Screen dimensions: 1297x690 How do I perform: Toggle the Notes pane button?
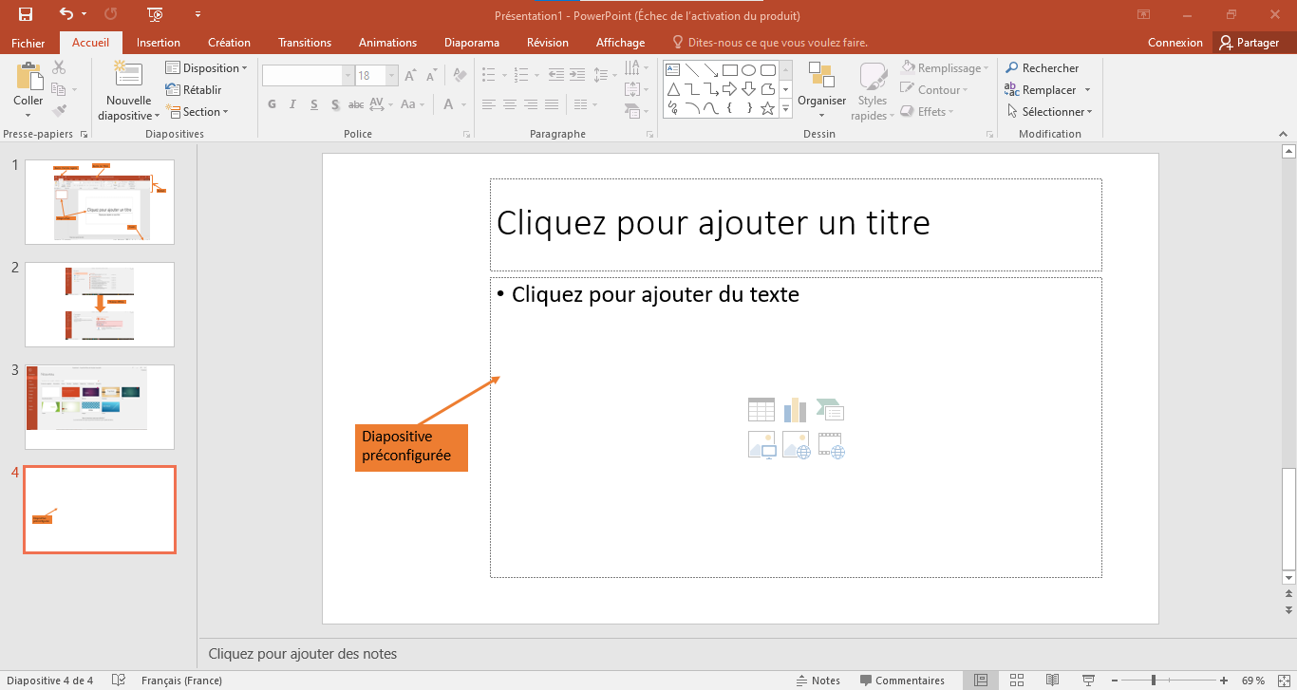tap(818, 681)
